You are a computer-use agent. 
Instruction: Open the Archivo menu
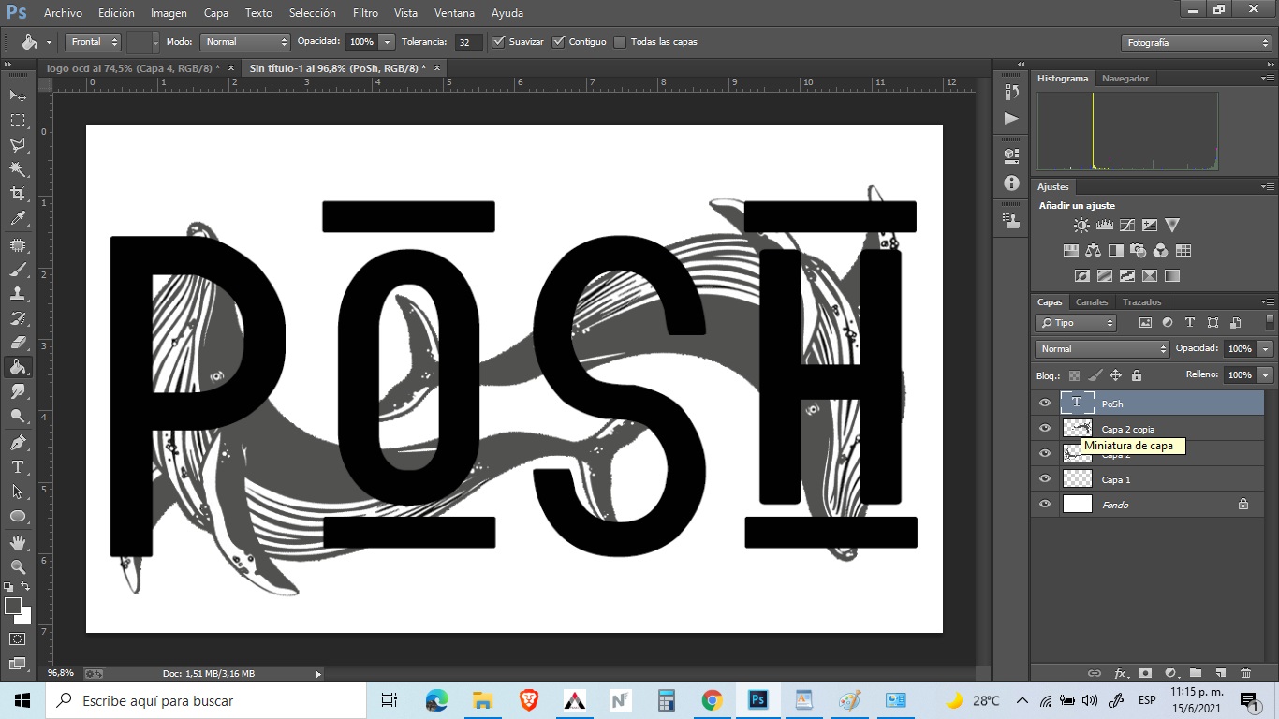point(63,13)
